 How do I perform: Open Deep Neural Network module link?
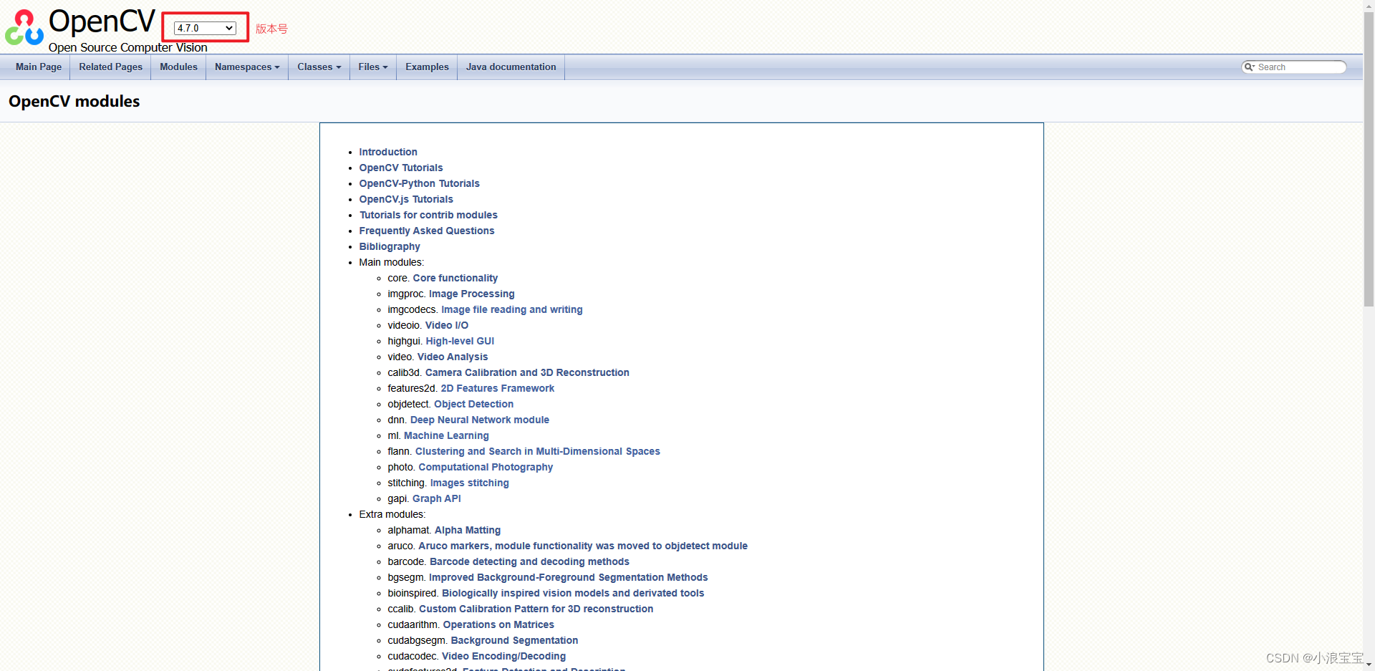coord(480,420)
